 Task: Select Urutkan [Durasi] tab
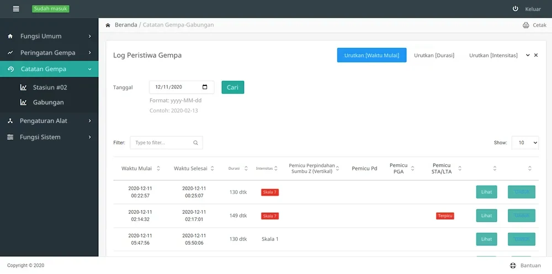(x=434, y=55)
